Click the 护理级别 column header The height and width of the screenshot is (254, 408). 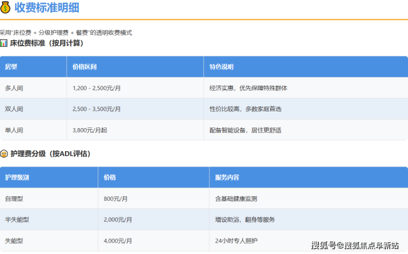click(x=17, y=178)
